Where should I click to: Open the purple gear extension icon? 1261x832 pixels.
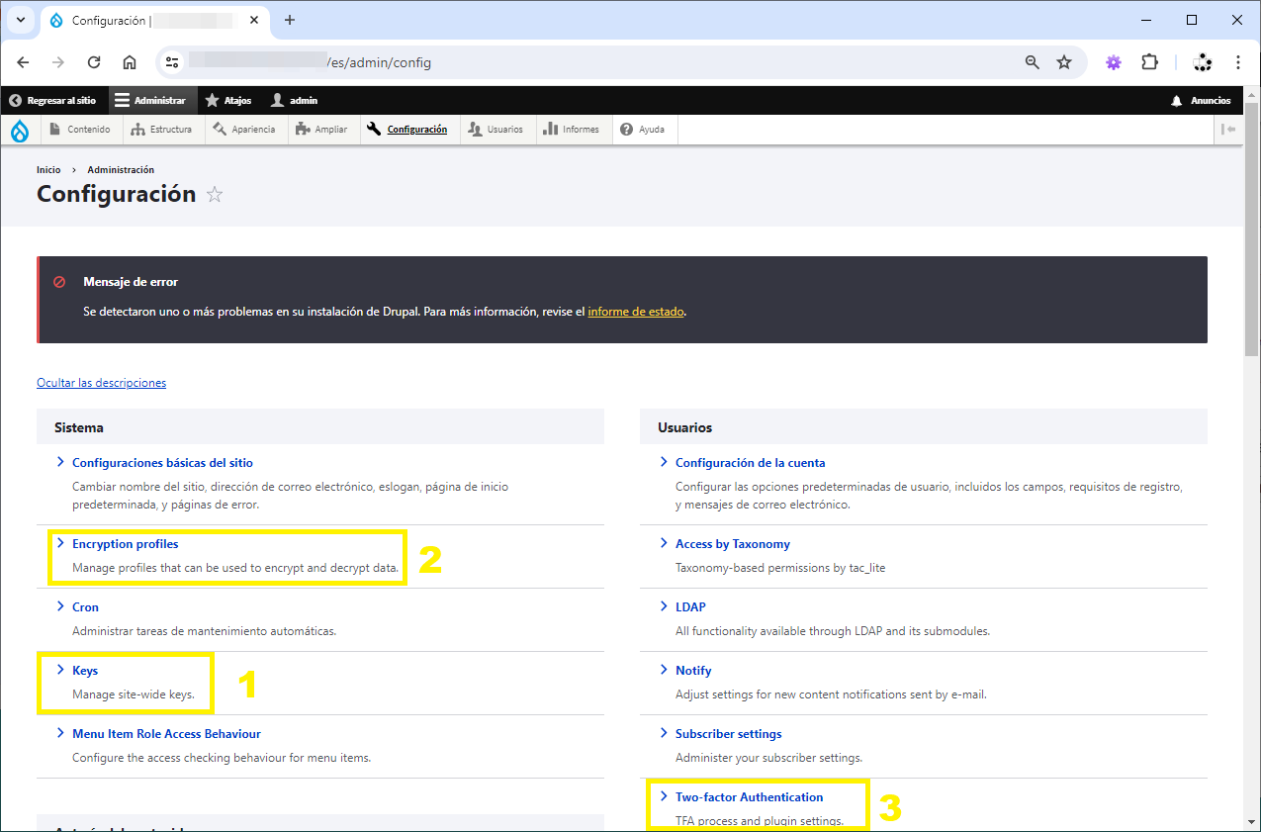click(x=1114, y=62)
